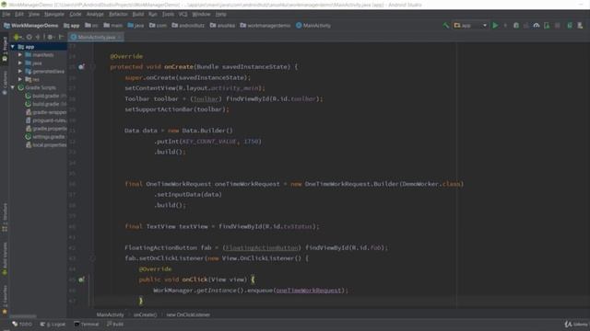Open the Refactor menu
Viewport: 590px width, 331px height.
118,15
